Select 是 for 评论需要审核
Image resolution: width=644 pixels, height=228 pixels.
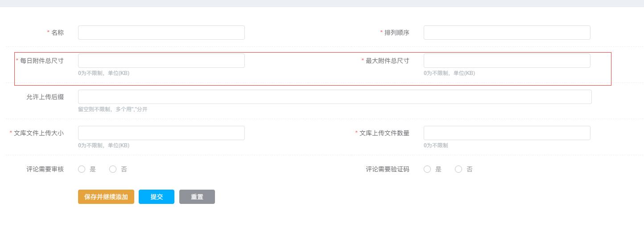pyautogui.click(x=82, y=169)
